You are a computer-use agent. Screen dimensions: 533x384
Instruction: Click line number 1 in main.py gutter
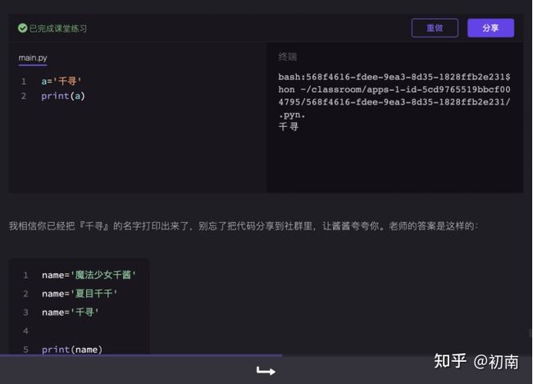(x=24, y=81)
